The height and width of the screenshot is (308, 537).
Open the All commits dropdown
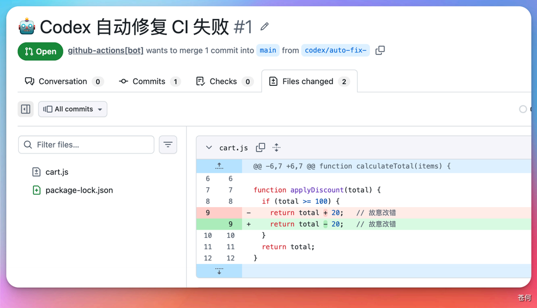72,109
